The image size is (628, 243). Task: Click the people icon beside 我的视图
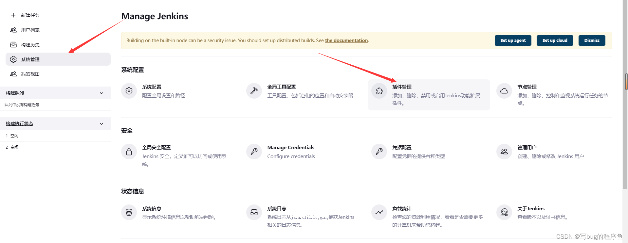point(13,74)
